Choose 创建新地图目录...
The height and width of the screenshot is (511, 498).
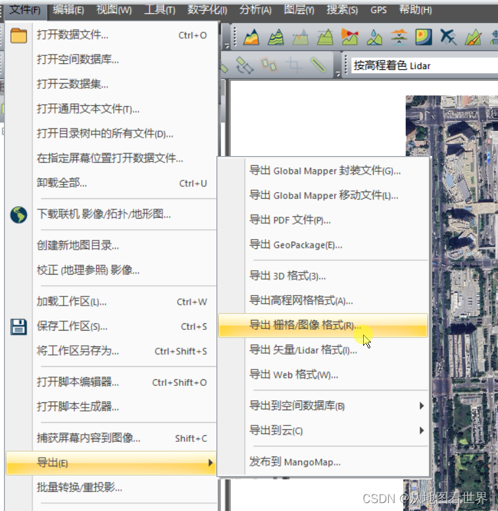(111, 246)
